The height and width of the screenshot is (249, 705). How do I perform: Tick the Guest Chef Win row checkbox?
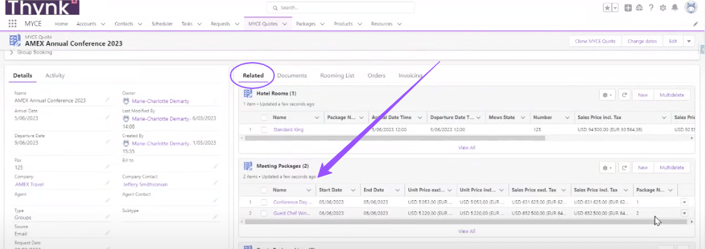point(264,213)
